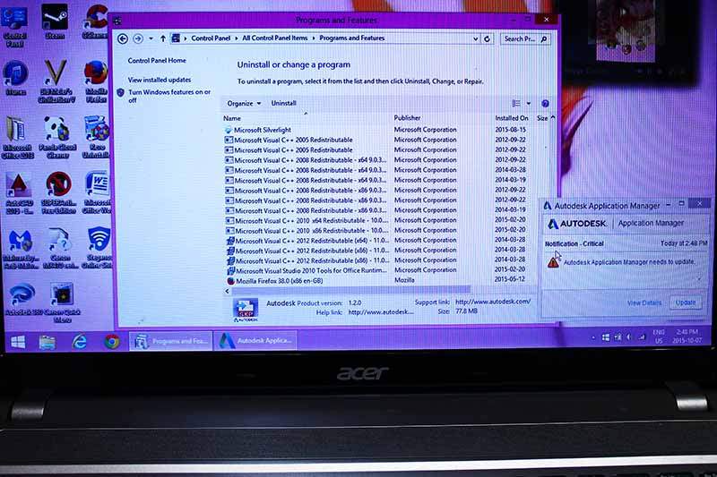The height and width of the screenshot is (477, 717).
Task: Click the Uninstall toolbar button
Action: 283,104
